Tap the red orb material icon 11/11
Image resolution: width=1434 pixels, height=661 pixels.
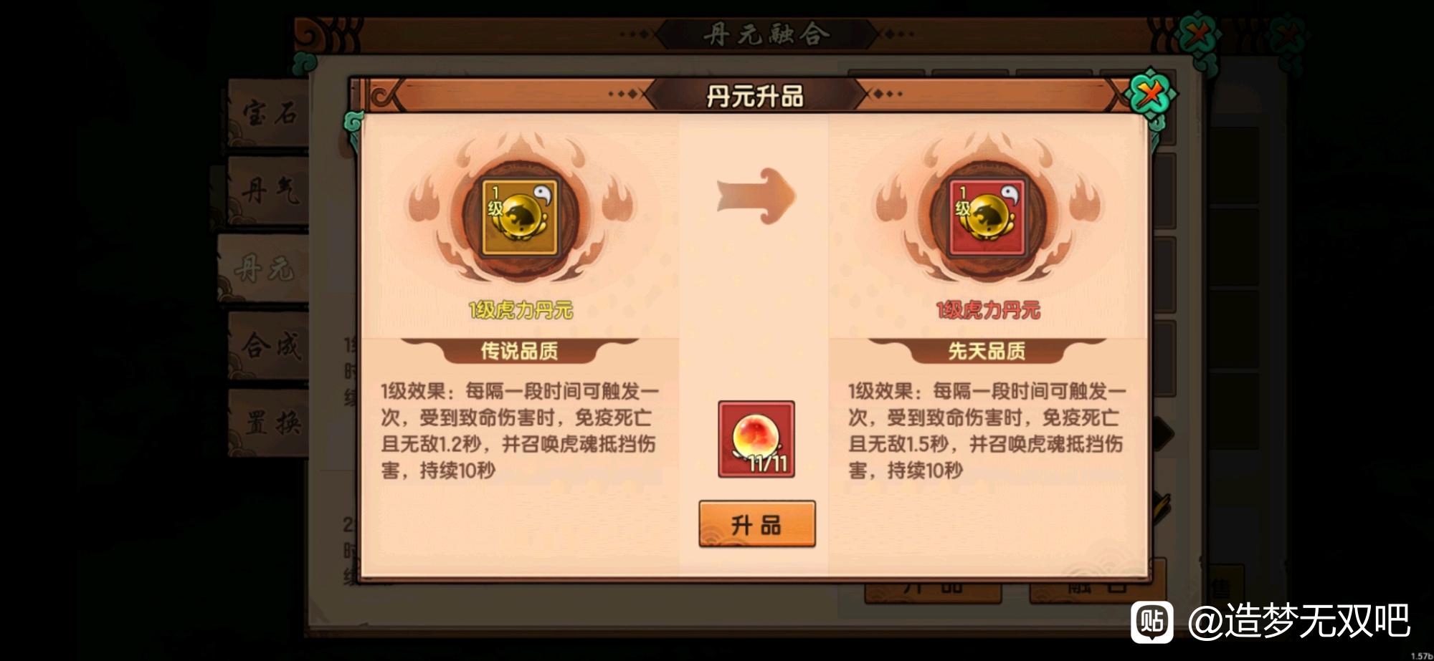(x=756, y=439)
